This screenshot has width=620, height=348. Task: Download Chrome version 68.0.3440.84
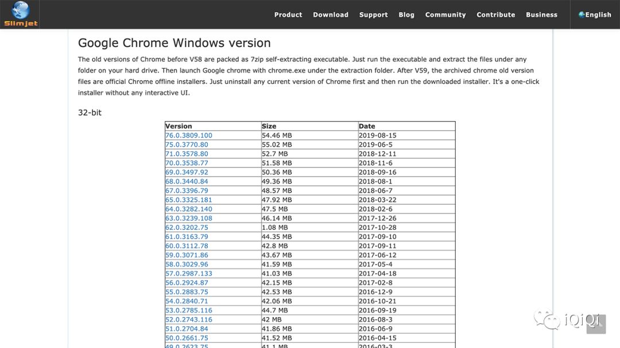tap(187, 181)
